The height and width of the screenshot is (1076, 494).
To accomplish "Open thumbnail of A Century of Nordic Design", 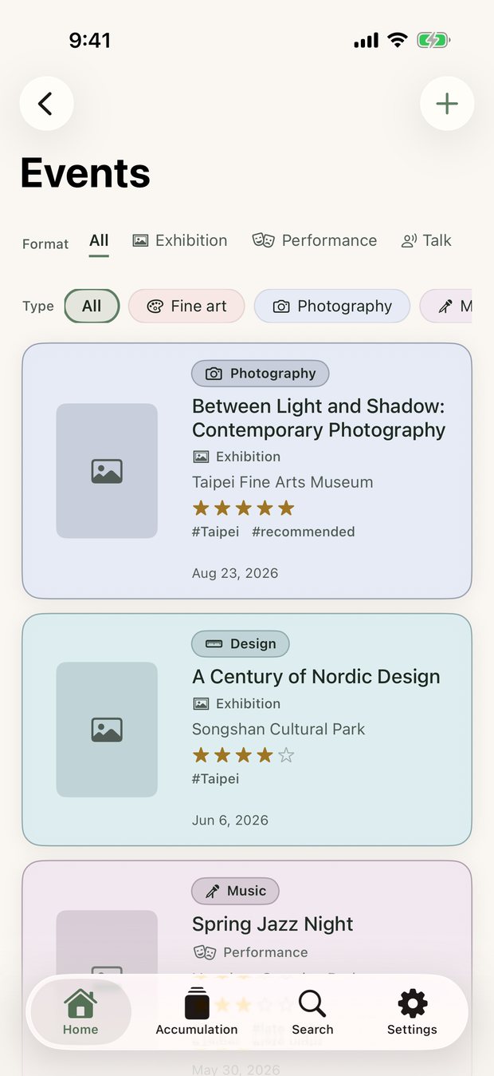I will point(107,730).
